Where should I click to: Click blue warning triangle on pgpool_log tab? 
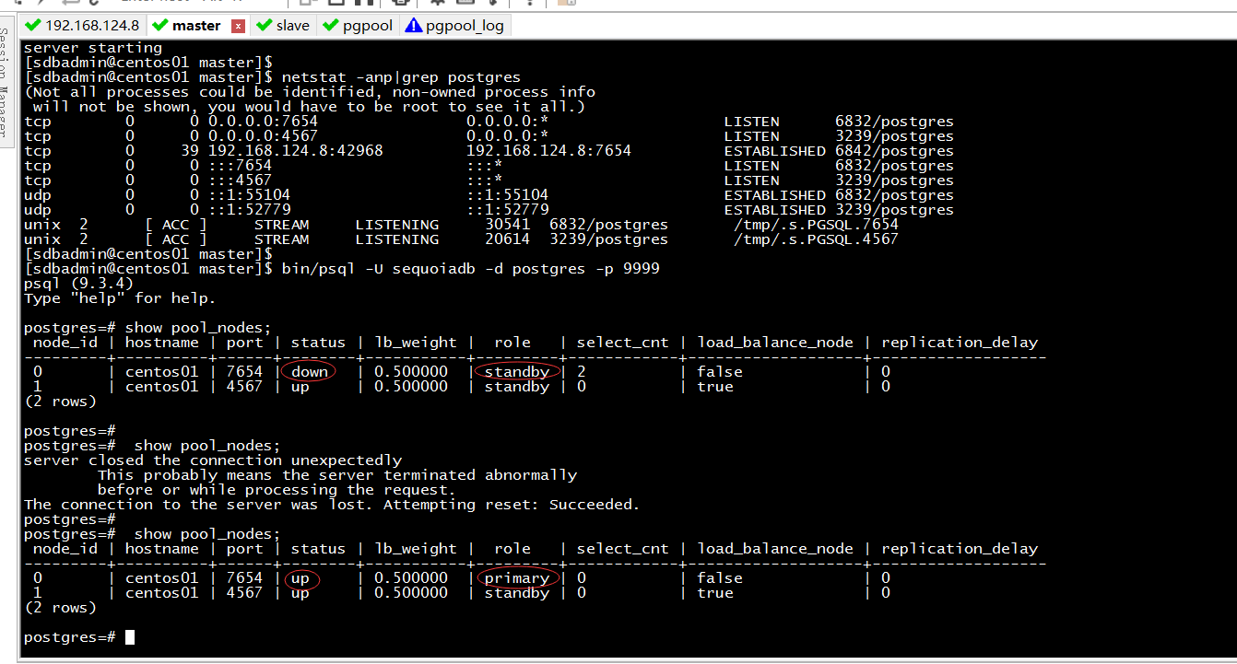413,26
